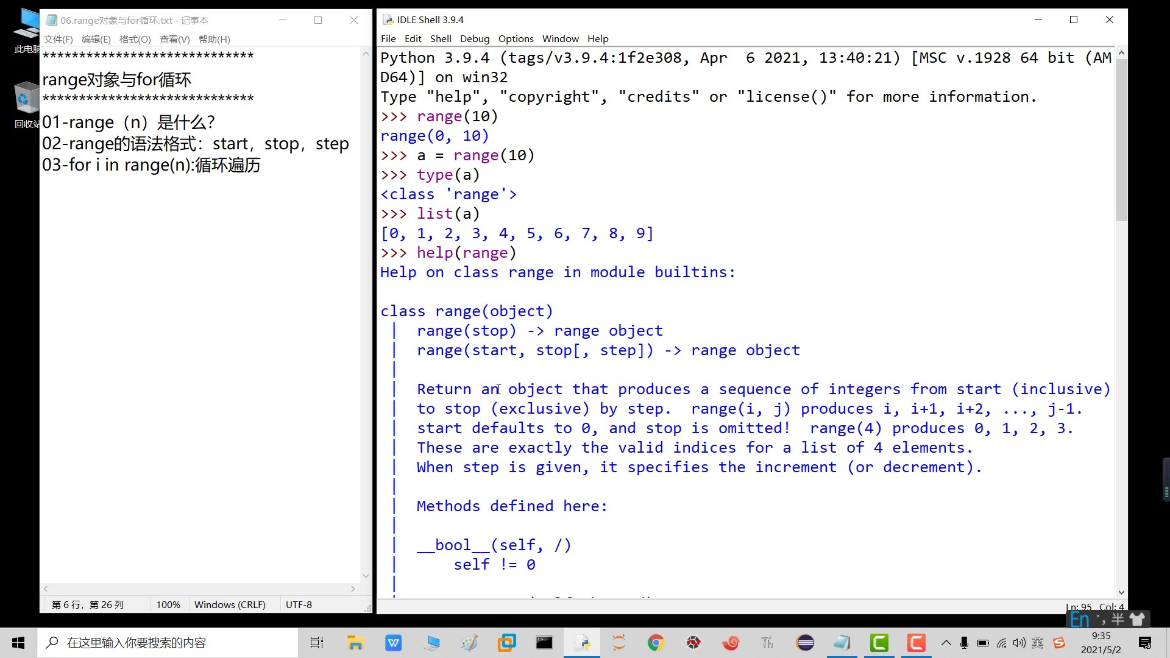Image resolution: width=1170 pixels, height=658 pixels.
Task: Click Notepad title bar file icon
Action: coord(51,20)
